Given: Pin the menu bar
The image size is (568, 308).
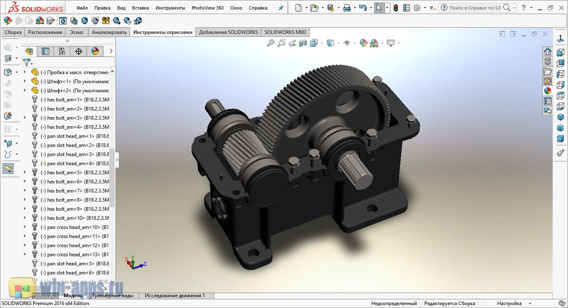Looking at the screenshot, I should 281,8.
